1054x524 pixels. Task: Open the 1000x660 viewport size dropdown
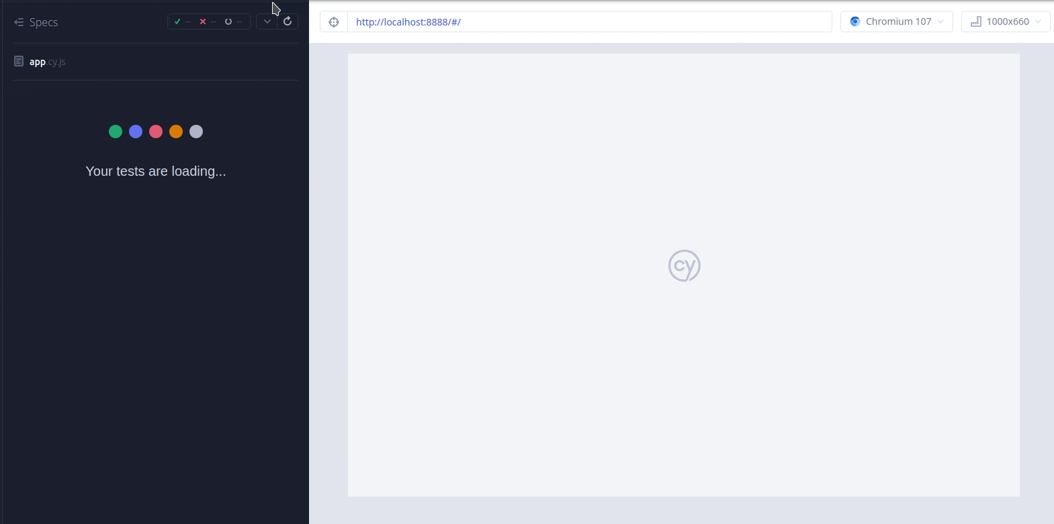pos(1006,21)
